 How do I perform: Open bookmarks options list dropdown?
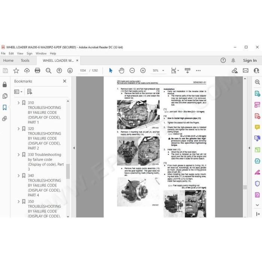18,92
